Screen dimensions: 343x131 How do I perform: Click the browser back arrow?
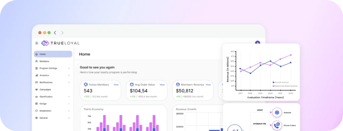(55, 32)
